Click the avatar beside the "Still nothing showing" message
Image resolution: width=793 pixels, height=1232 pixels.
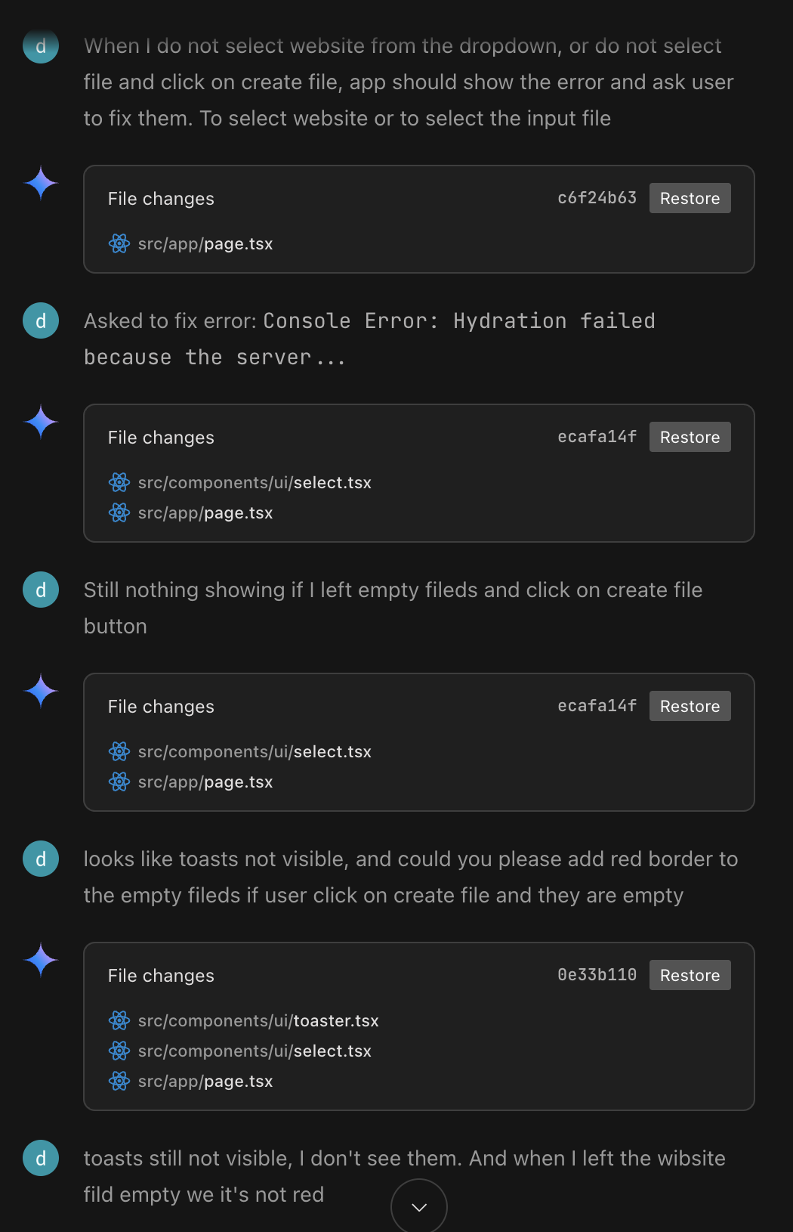click(x=41, y=590)
